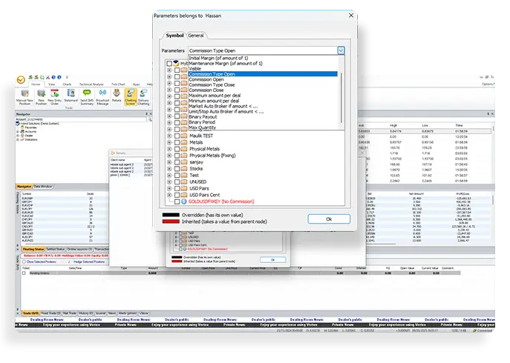
Task: Click the round application logo button
Action: [21, 79]
